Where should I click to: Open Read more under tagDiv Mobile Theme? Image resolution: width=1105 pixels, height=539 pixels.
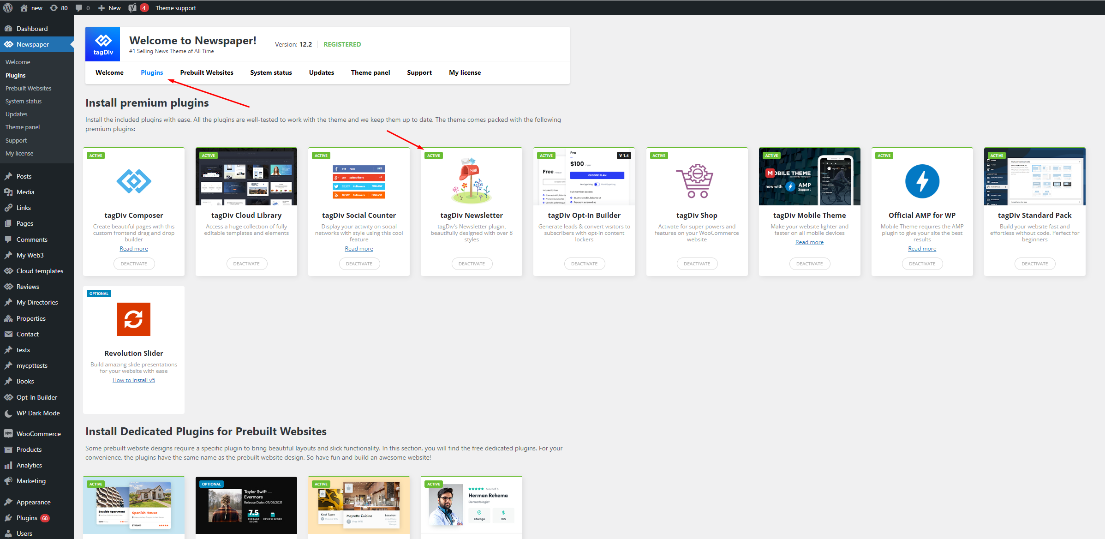(x=809, y=242)
